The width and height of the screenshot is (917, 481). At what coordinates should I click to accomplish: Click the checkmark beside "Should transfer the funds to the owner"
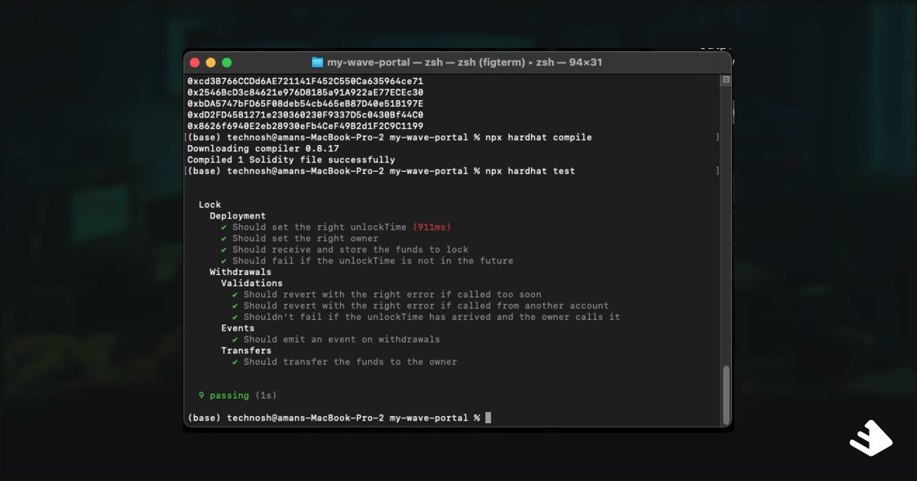[235, 361]
